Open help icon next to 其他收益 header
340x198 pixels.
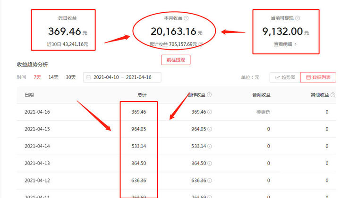(x=332, y=95)
